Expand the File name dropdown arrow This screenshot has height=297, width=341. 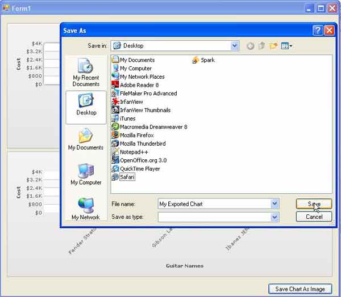[x=275, y=204]
